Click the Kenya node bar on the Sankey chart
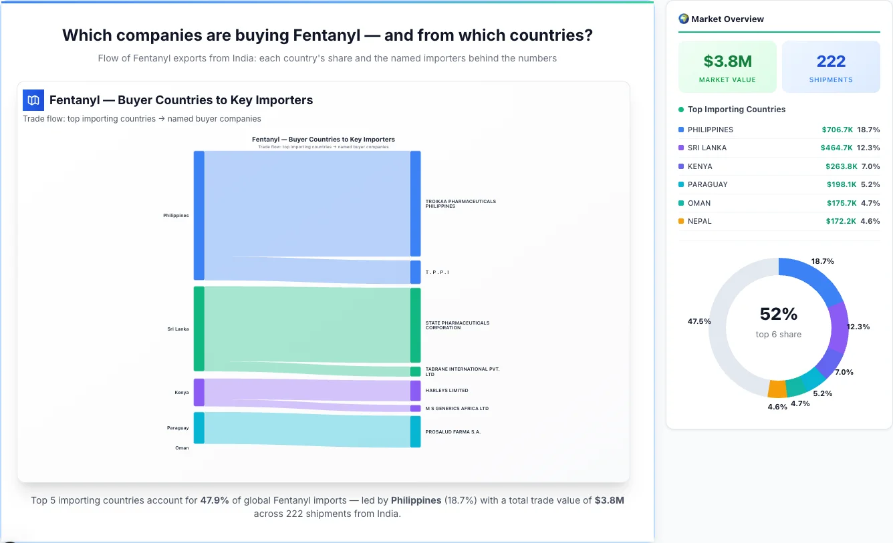Viewport: 893px width, 543px height. (x=198, y=393)
